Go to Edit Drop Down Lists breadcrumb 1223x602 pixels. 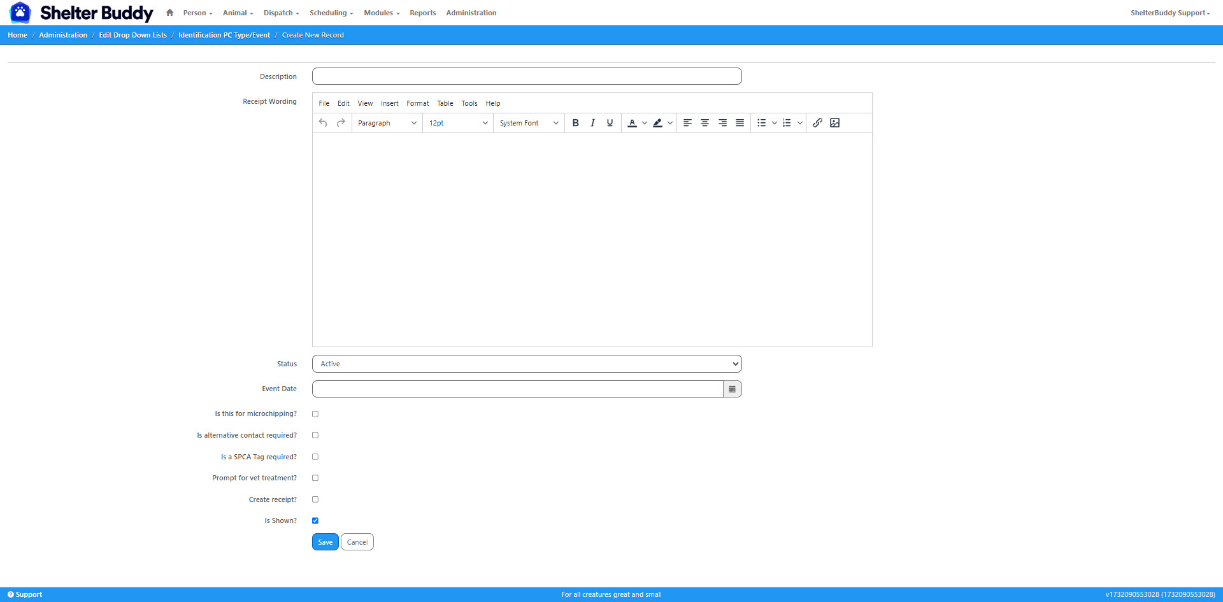click(132, 35)
